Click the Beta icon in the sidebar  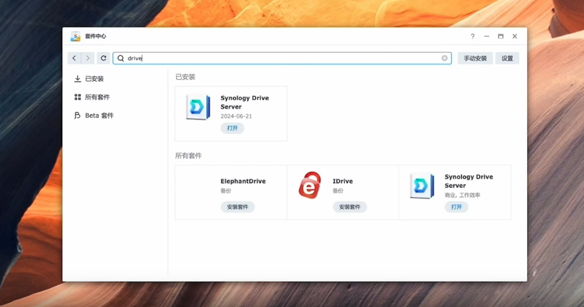[77, 115]
